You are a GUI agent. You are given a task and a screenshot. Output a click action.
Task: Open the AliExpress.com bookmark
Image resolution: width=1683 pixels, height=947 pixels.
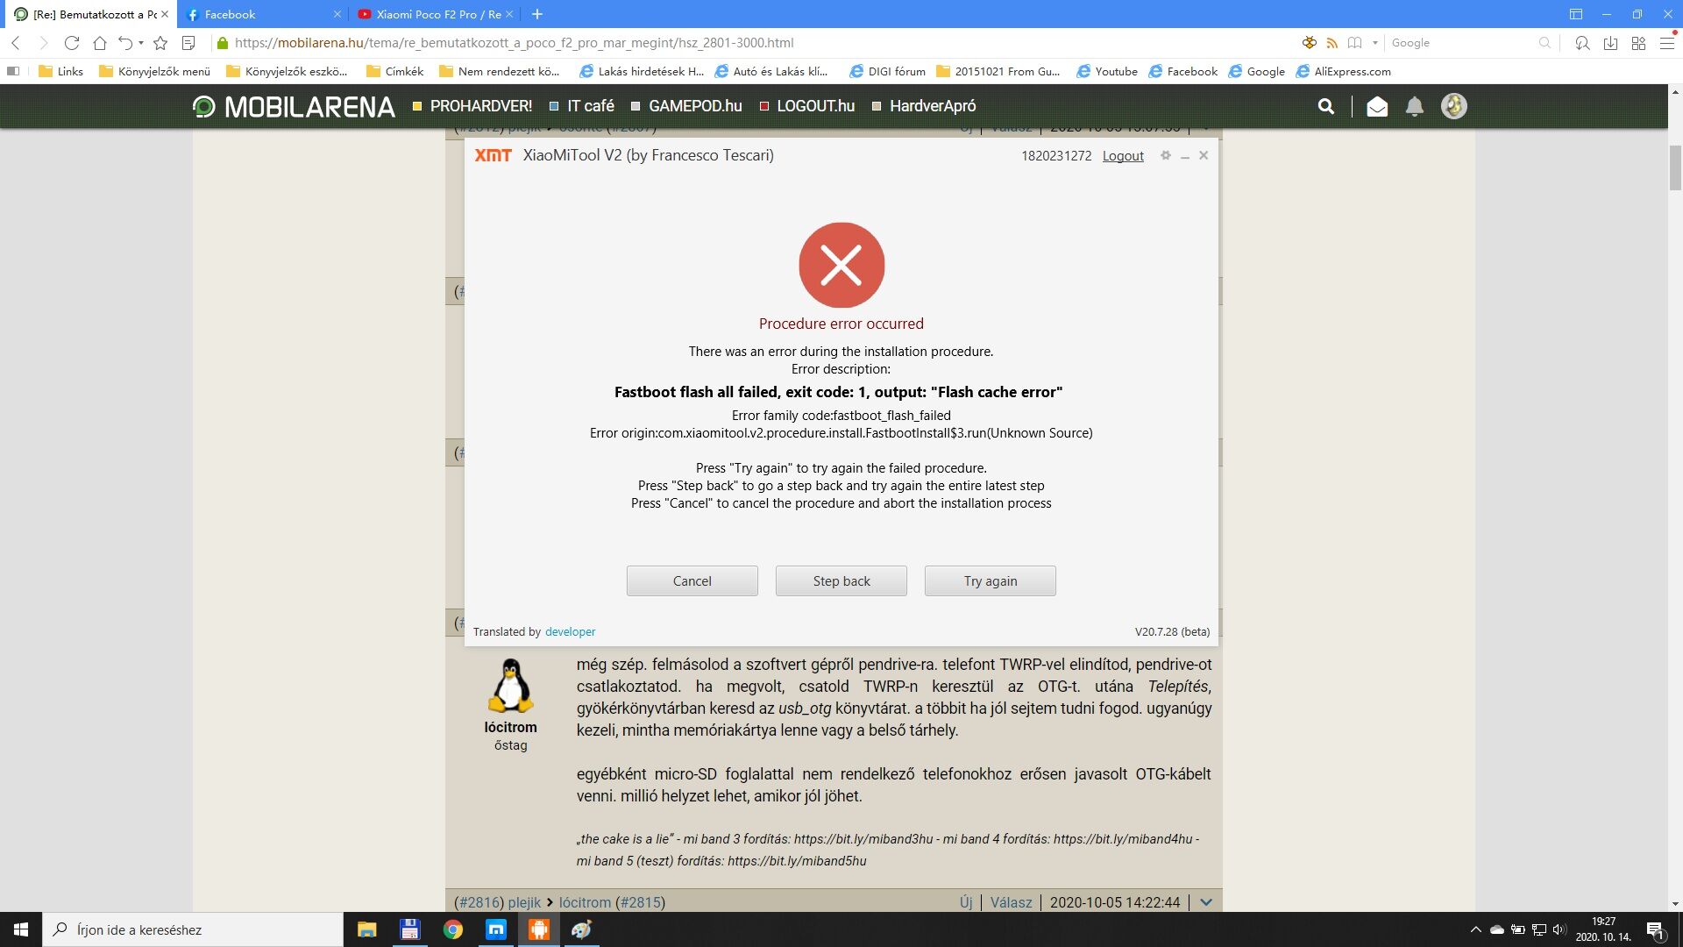[1343, 71]
